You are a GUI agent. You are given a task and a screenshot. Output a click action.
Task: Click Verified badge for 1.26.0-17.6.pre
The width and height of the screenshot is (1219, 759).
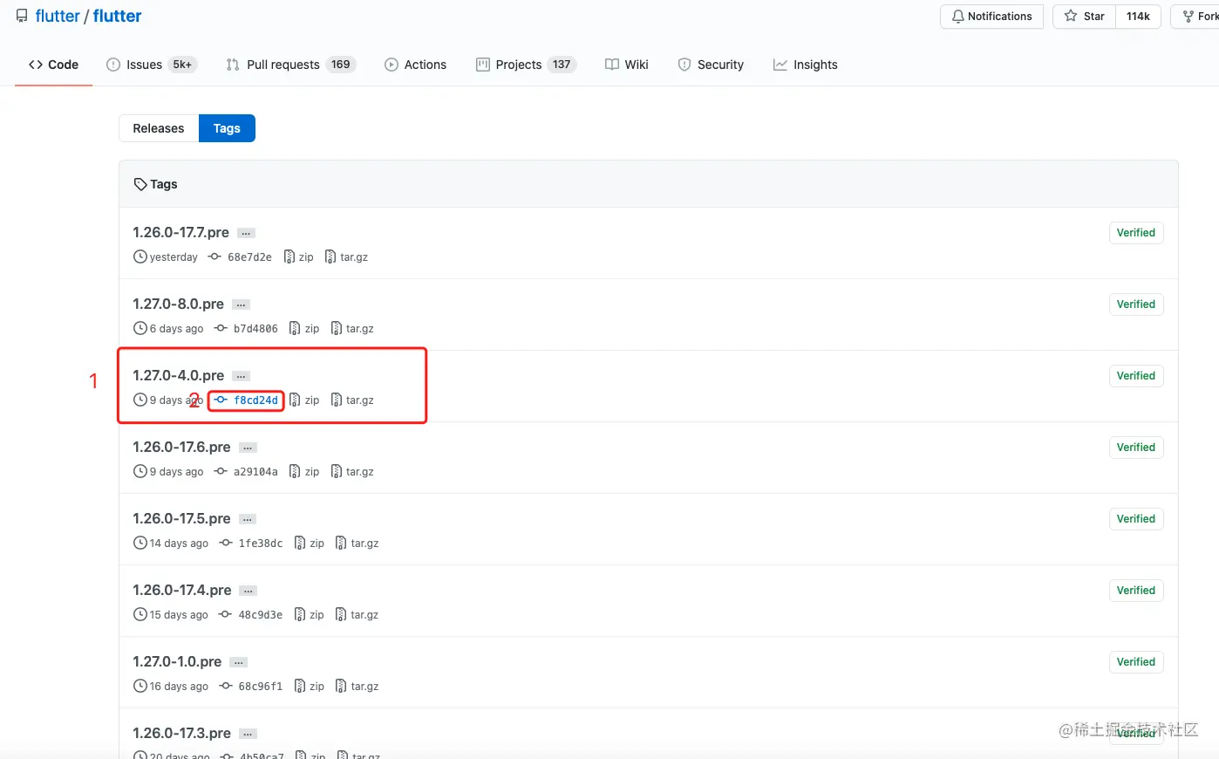coord(1136,448)
